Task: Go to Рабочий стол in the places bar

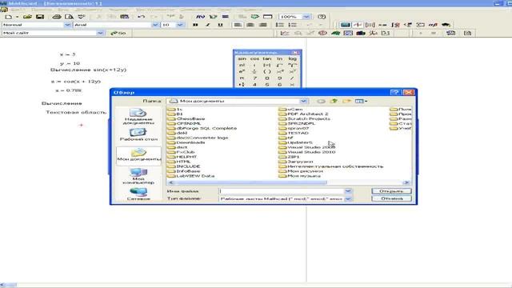Action: [x=138, y=134]
